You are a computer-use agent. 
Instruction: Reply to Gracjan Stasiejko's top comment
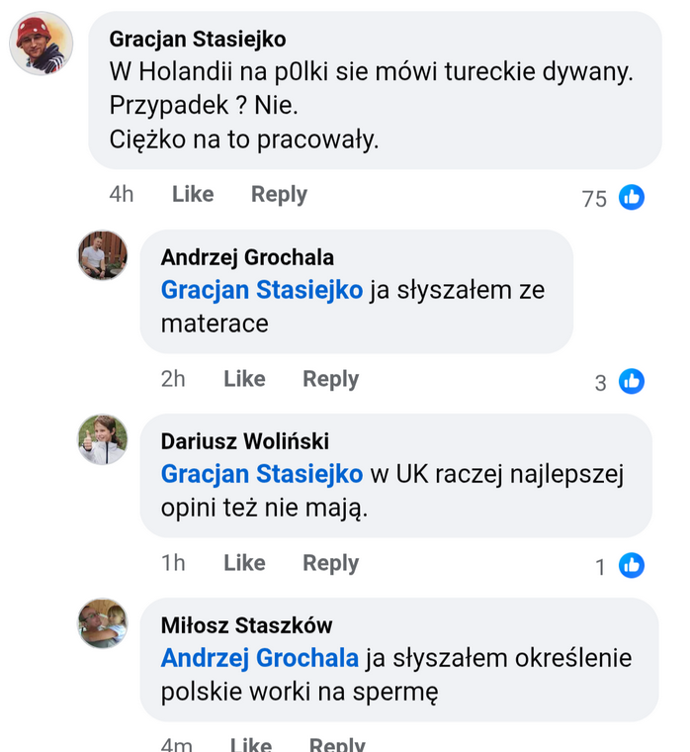(x=279, y=195)
